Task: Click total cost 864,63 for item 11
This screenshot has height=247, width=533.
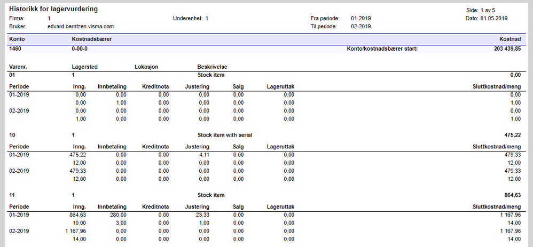Action: pyautogui.click(x=513, y=195)
